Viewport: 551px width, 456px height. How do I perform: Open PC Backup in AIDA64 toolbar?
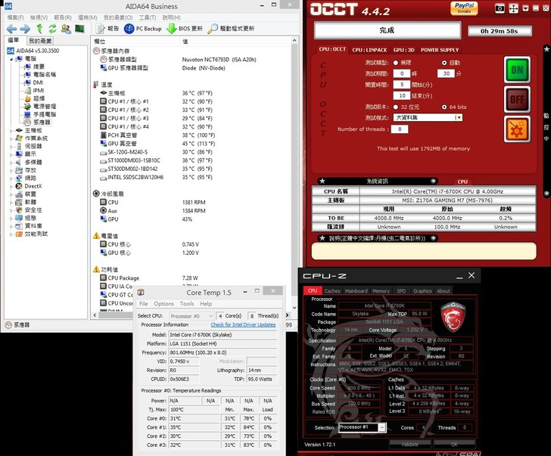point(142,29)
